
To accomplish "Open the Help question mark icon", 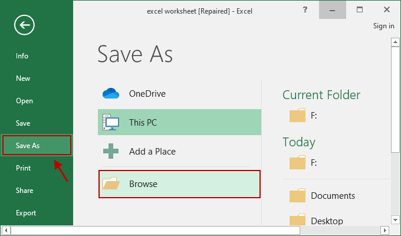I will click(x=305, y=9).
